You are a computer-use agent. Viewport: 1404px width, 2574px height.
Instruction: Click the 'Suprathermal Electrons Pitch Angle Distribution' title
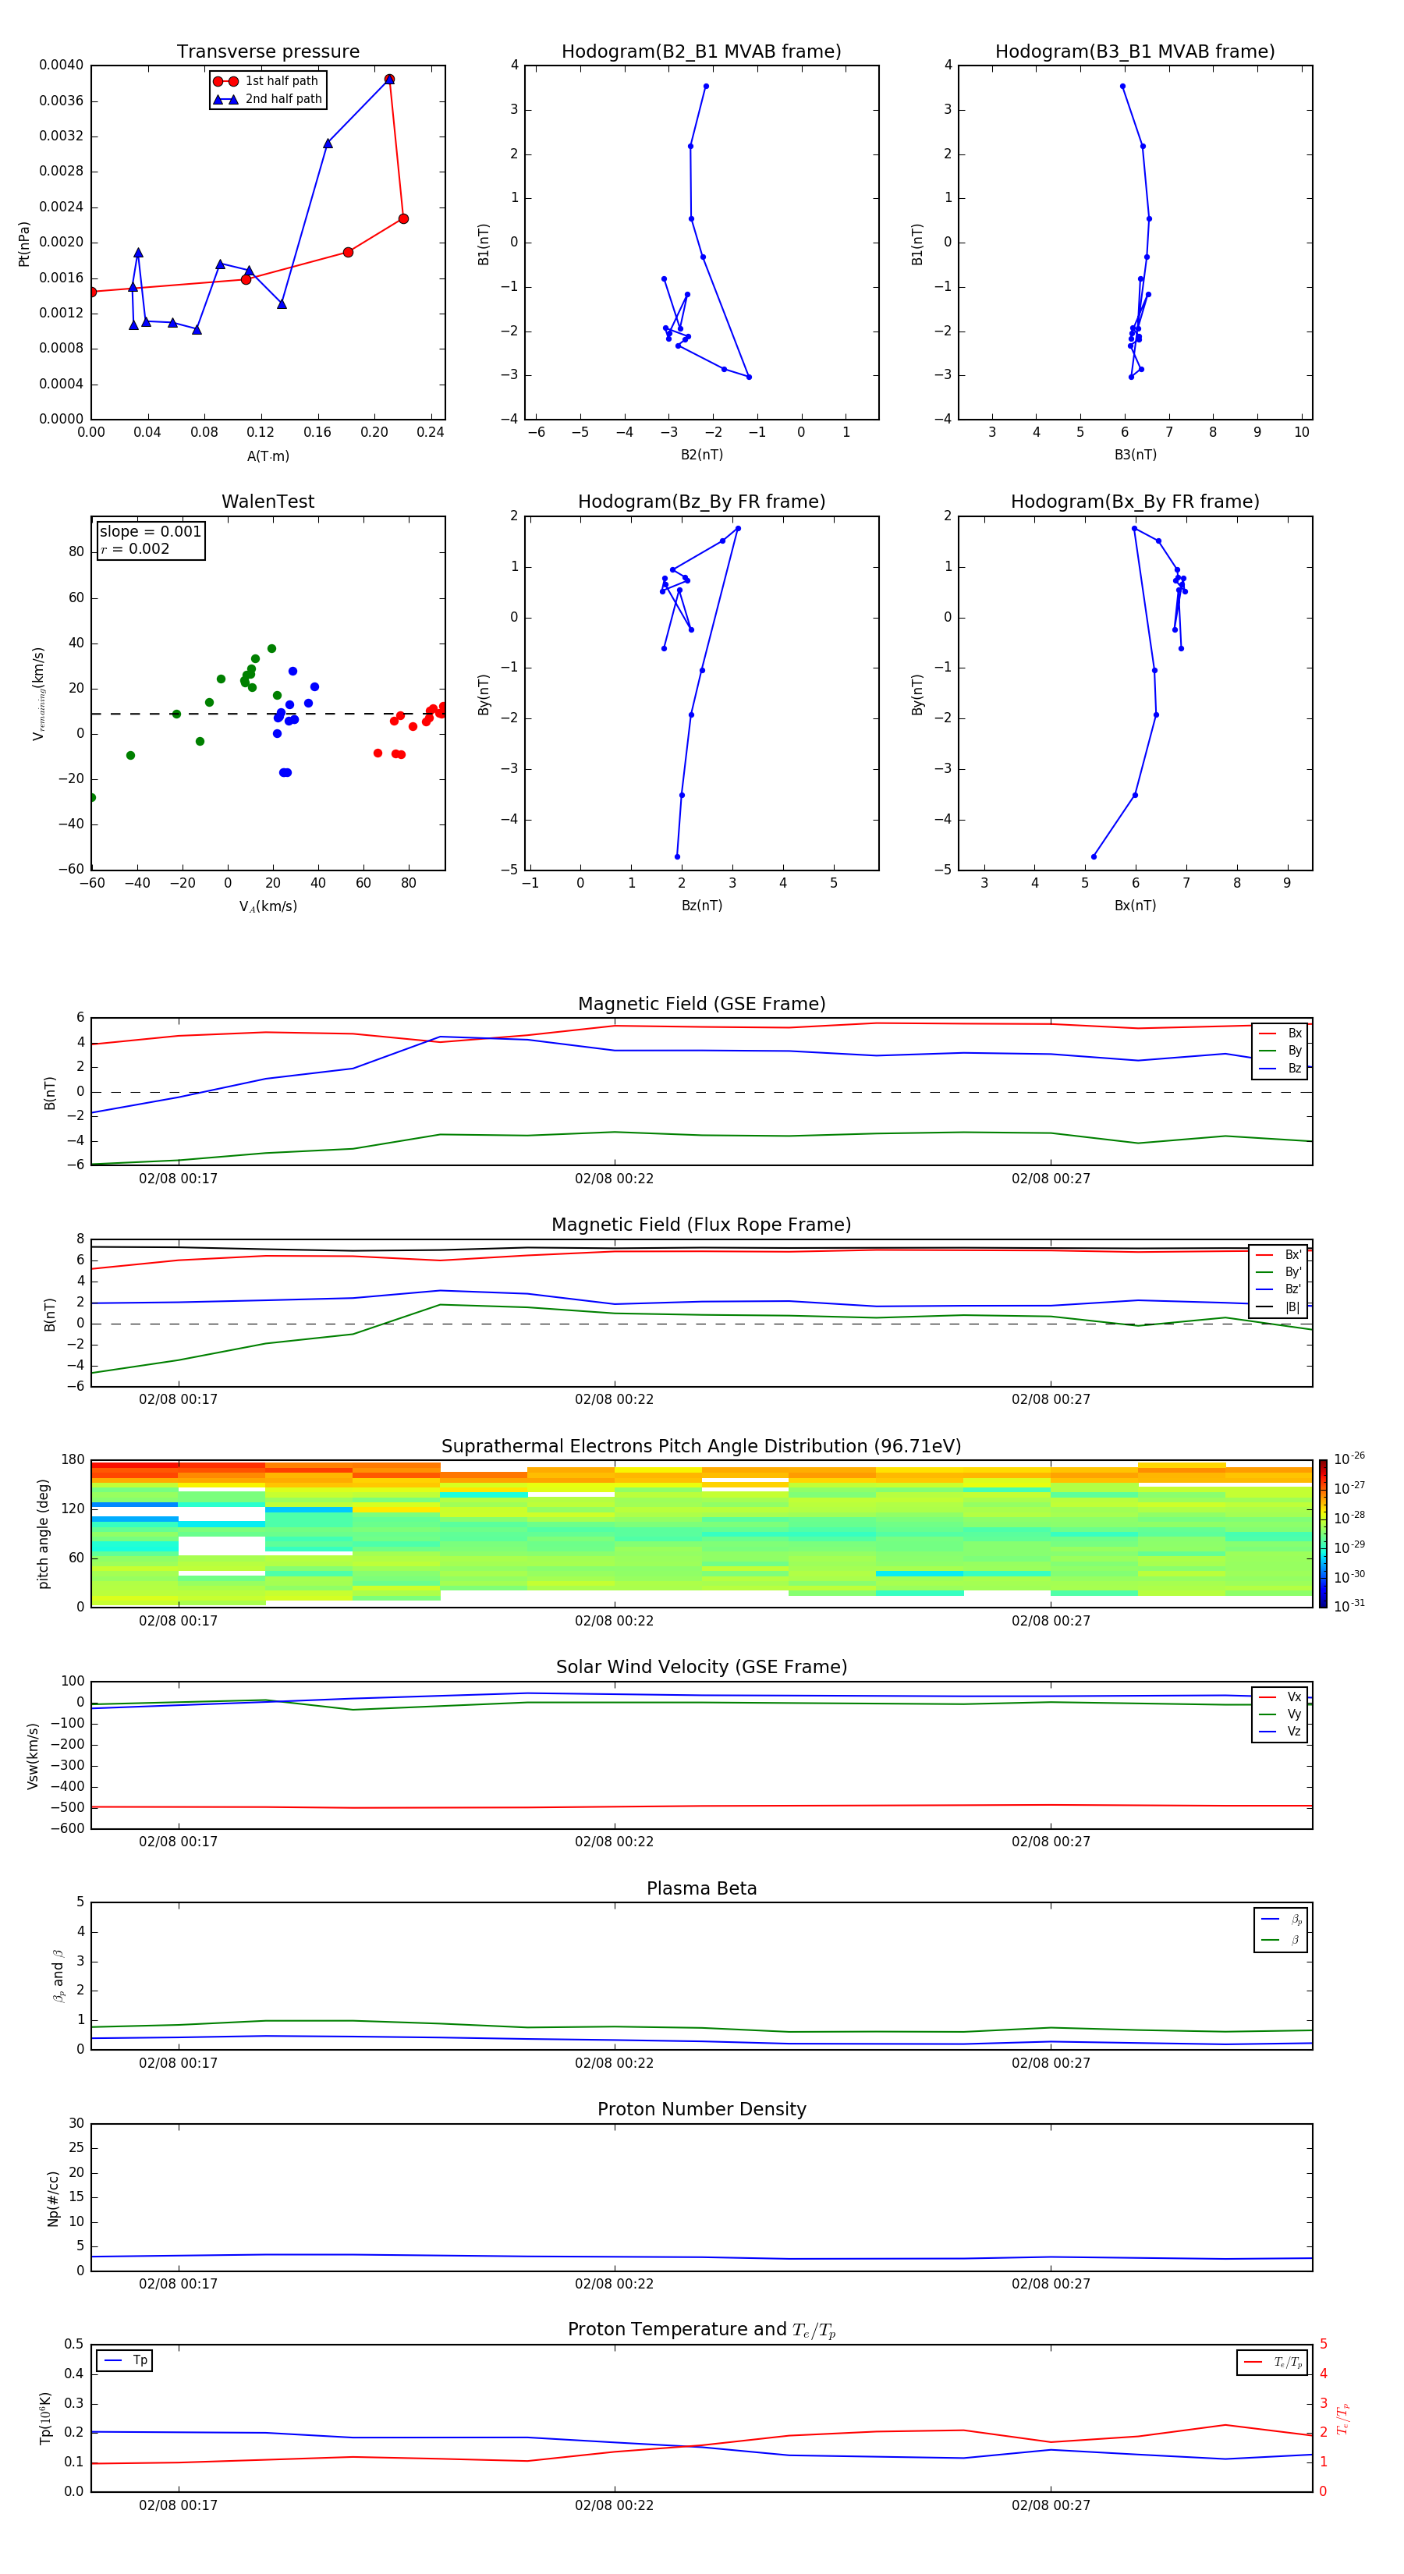coord(701,1447)
